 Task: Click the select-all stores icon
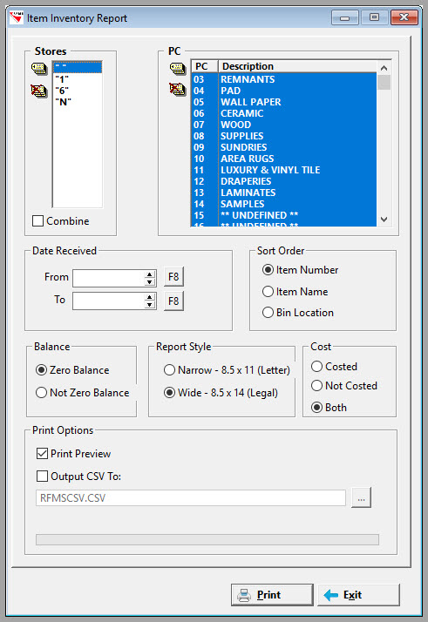pos(39,69)
